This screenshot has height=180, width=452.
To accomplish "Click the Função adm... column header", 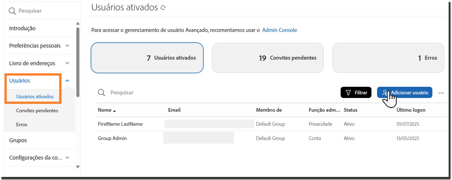I will tap(324, 110).
